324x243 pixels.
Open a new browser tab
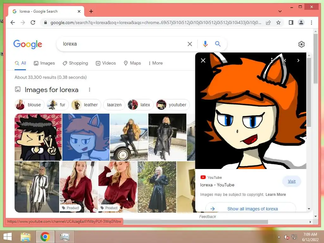pos(91,11)
